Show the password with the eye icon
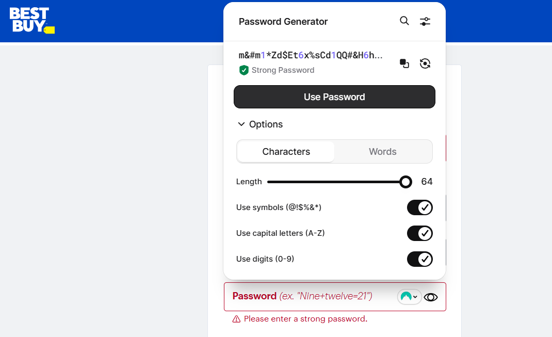The width and height of the screenshot is (552, 337). tap(431, 297)
